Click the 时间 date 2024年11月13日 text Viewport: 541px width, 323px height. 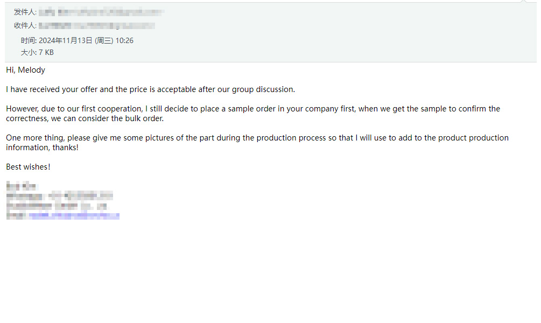pos(66,41)
